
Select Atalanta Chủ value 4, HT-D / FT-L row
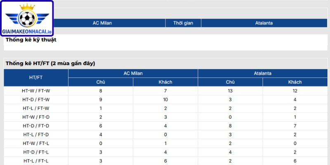230,152
